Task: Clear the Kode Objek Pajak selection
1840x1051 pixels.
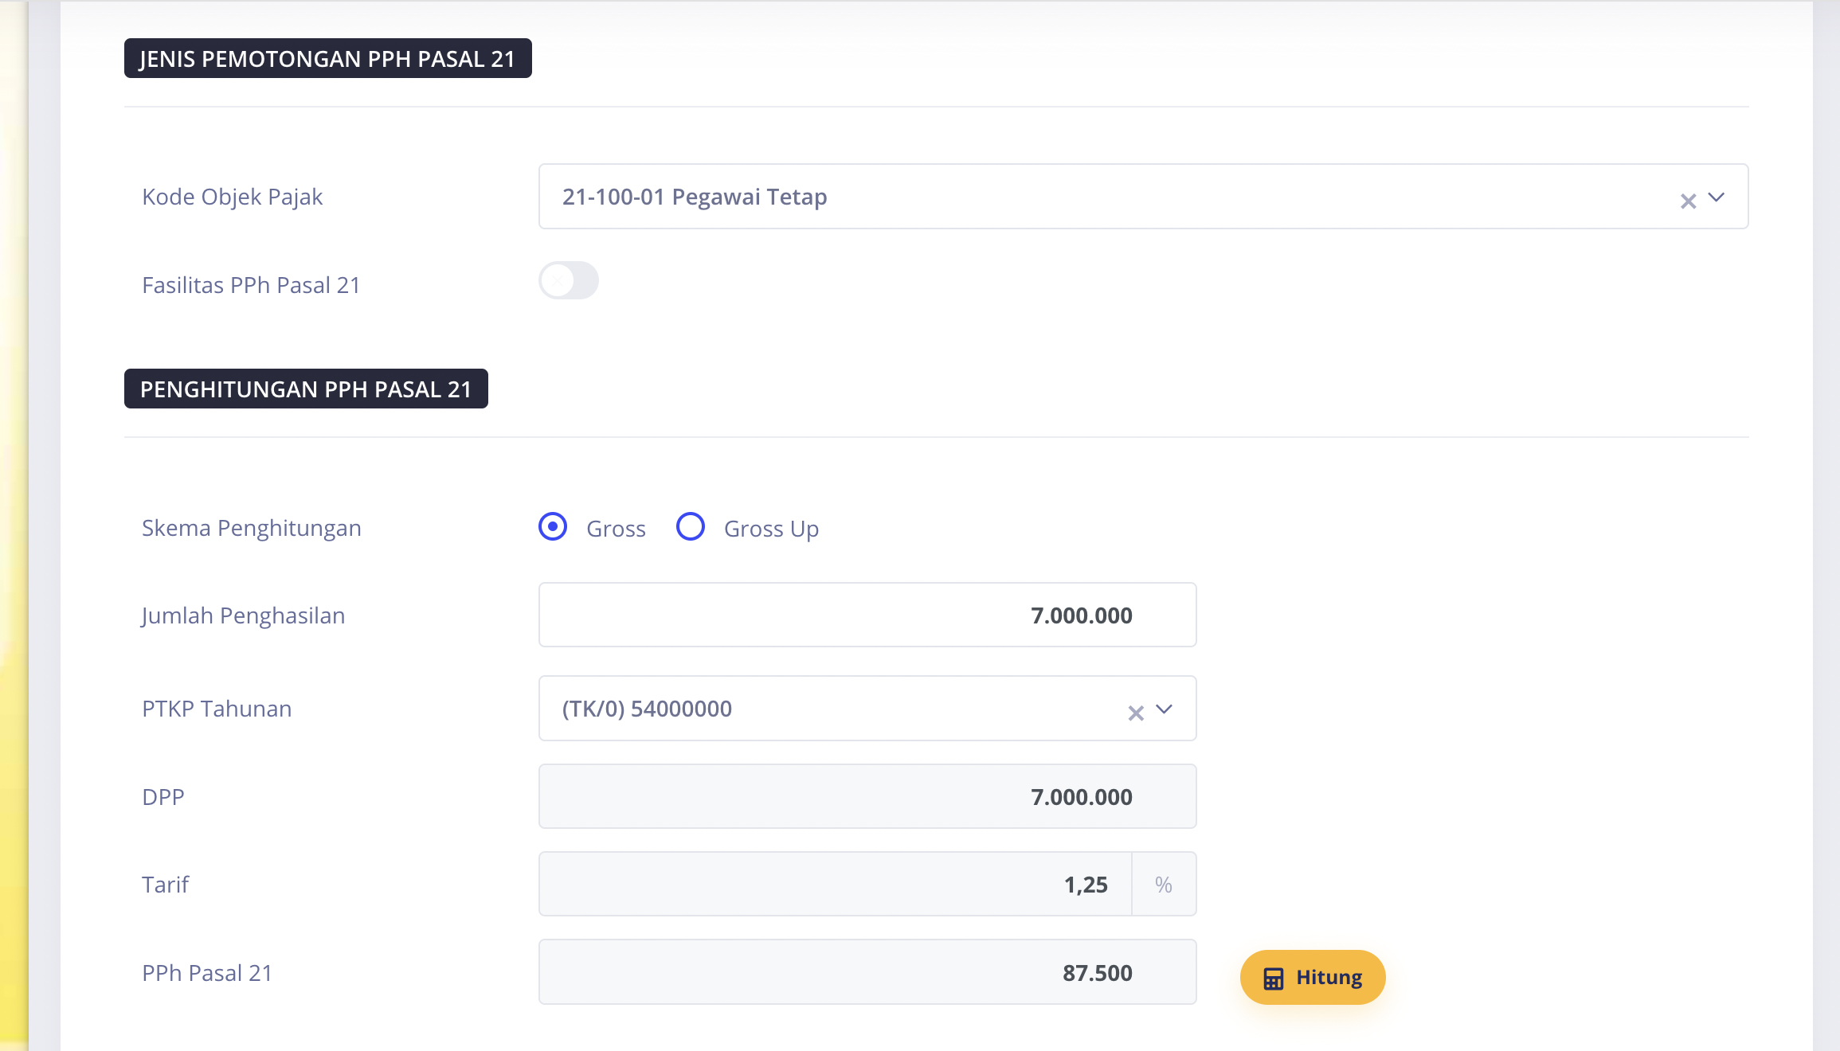Action: click(x=1688, y=201)
